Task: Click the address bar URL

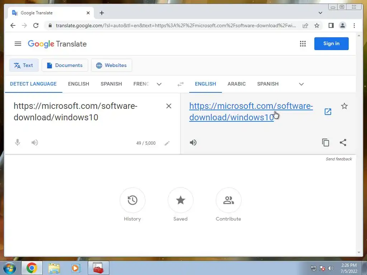Action: (x=176, y=25)
